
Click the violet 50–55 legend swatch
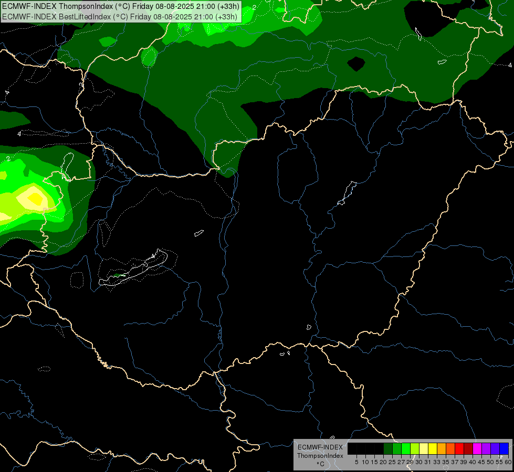(x=495, y=448)
